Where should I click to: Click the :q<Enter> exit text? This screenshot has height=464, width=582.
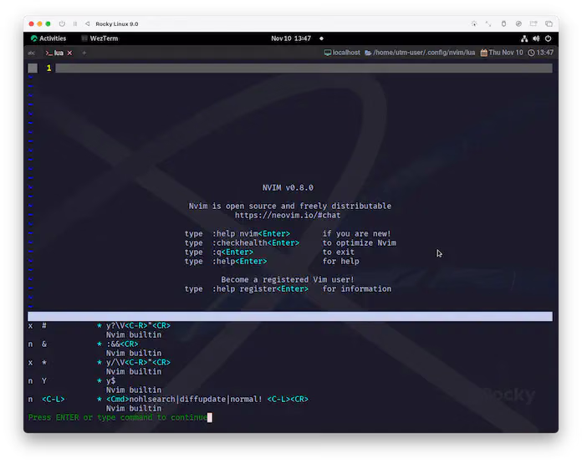[232, 252]
